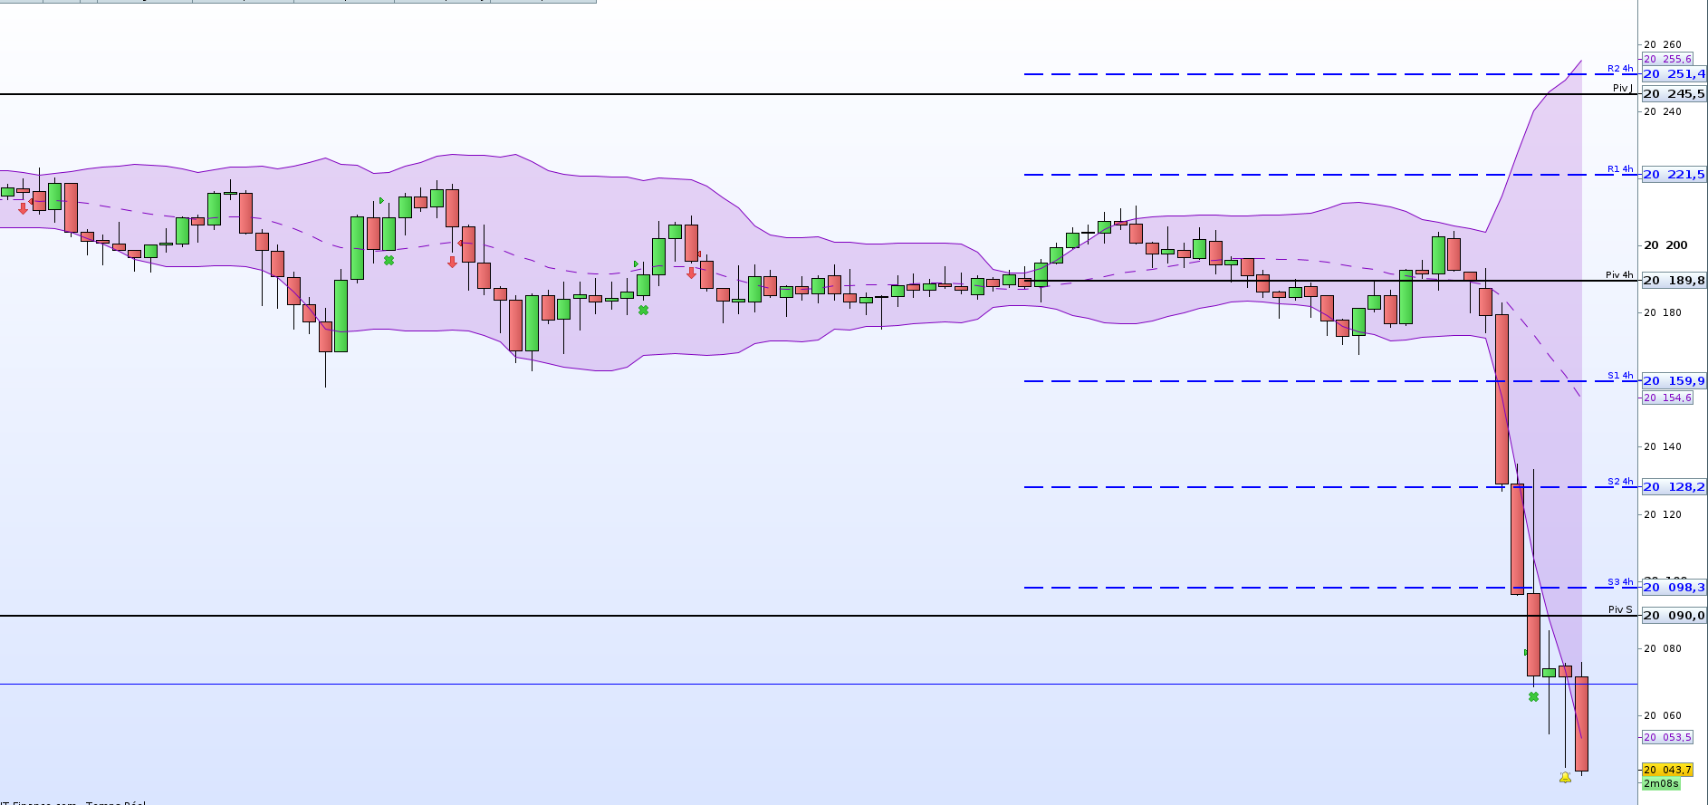
Task: Click the green 2m08s countdown timer
Action: (x=1661, y=783)
